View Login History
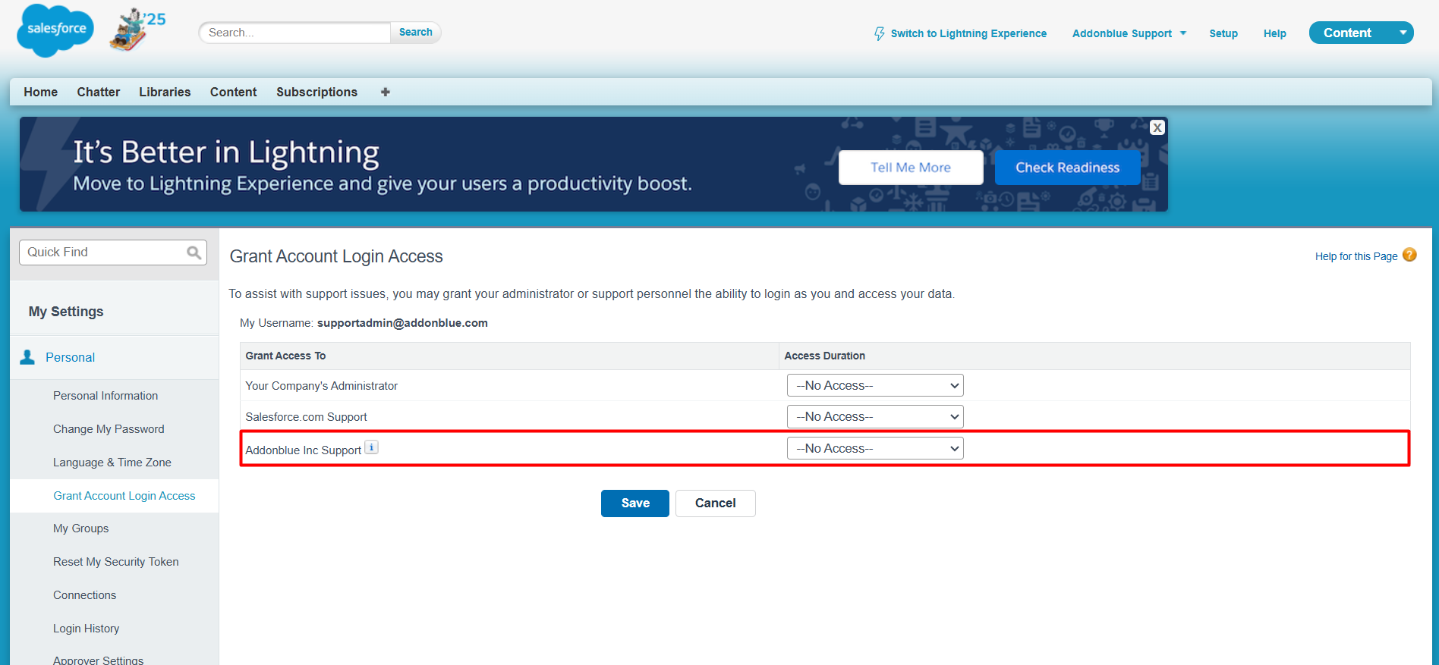 point(87,629)
